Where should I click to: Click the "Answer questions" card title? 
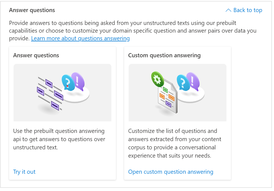[x=36, y=55]
